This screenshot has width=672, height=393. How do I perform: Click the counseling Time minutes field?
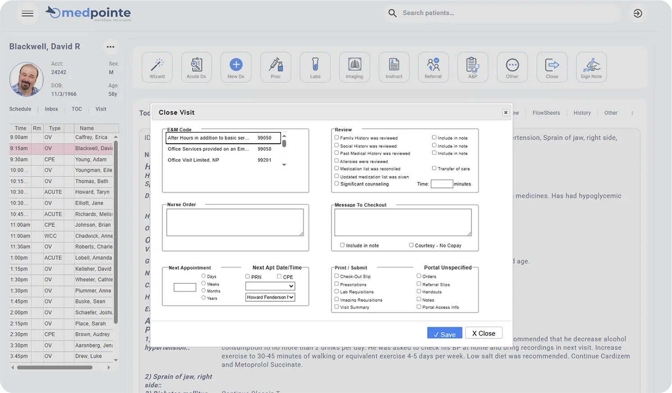click(442, 184)
